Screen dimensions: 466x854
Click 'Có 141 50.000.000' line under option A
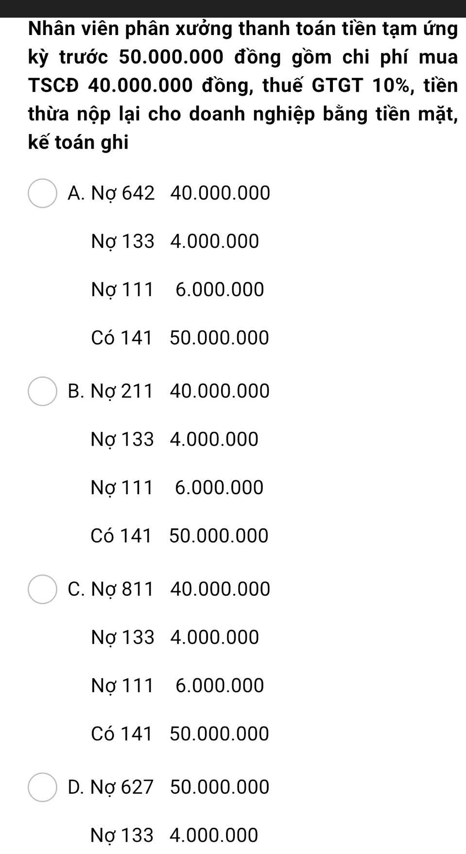180,338
